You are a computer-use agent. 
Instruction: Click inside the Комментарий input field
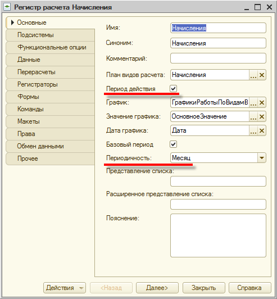218,58
